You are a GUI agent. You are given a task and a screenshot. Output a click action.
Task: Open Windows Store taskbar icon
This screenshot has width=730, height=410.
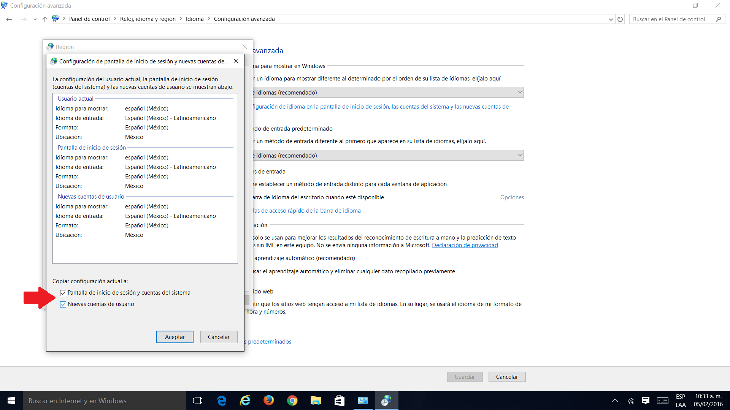[339, 401]
